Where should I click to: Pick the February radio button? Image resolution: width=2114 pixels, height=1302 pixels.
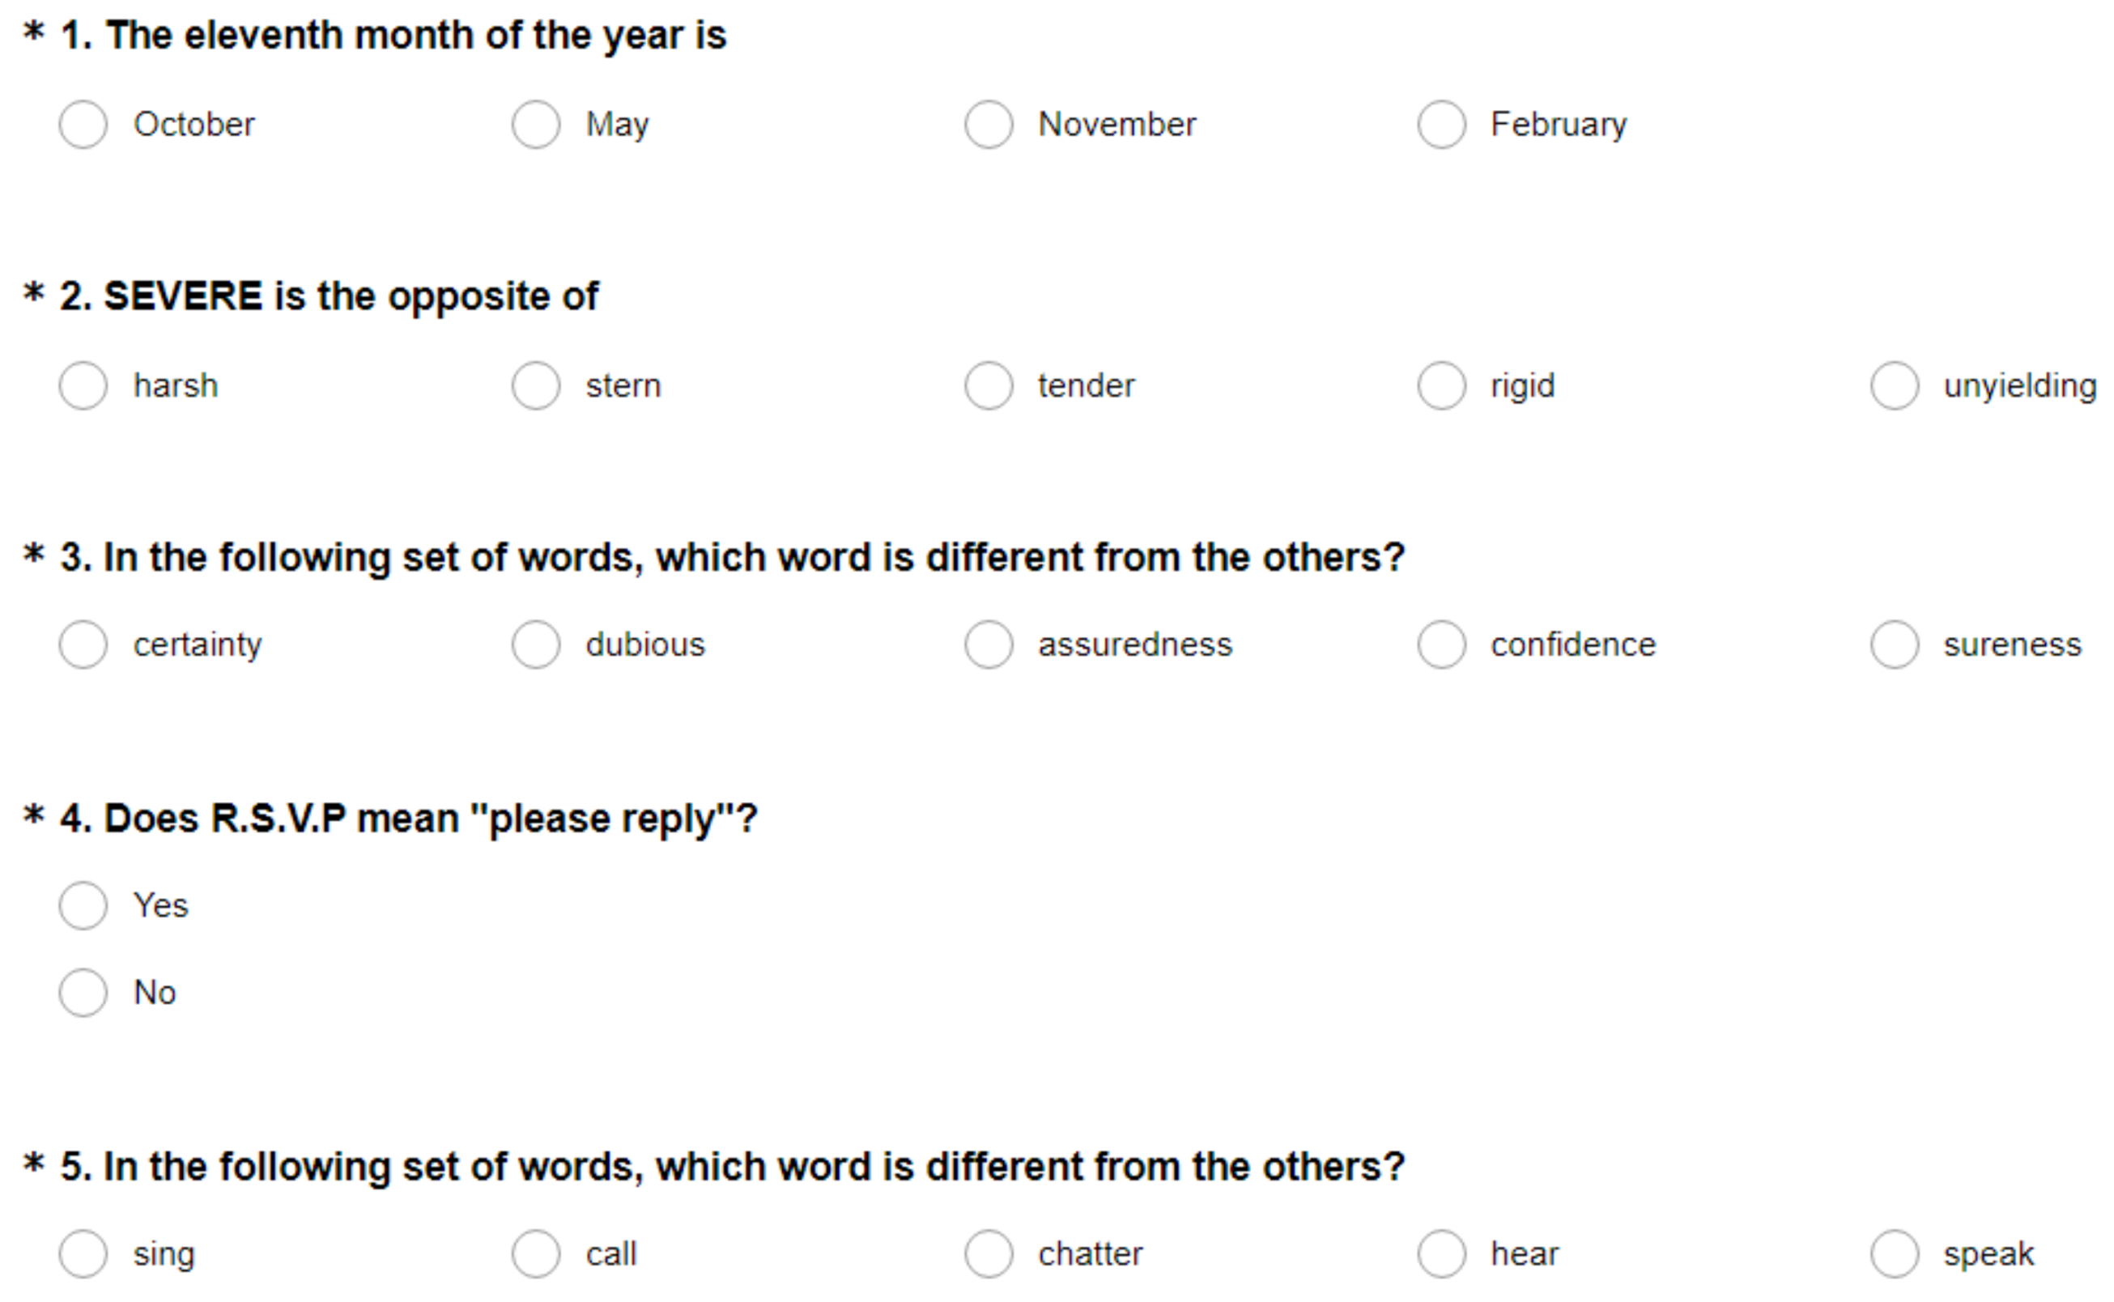point(1441,125)
